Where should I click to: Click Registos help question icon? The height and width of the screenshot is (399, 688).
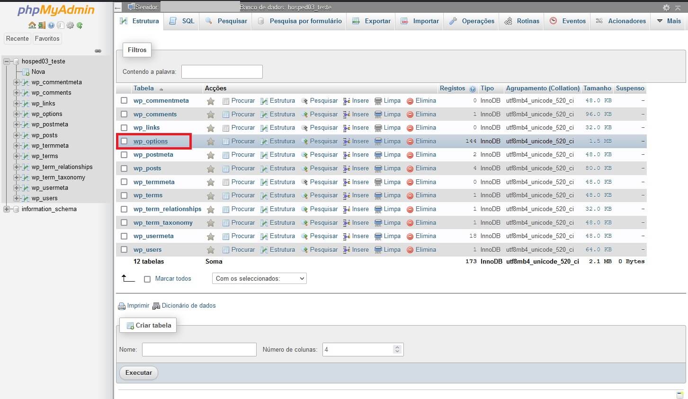(x=473, y=89)
